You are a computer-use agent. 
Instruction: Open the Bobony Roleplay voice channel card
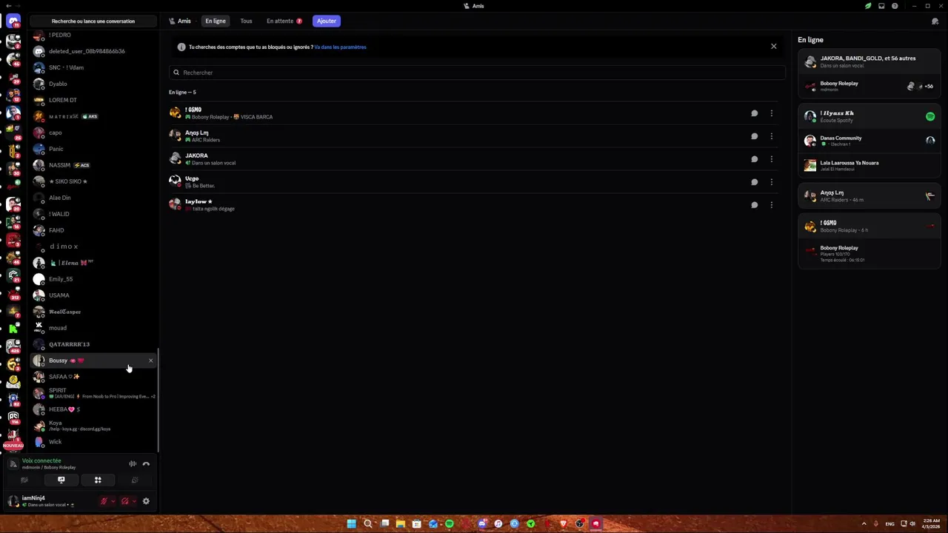pyautogui.click(x=869, y=87)
